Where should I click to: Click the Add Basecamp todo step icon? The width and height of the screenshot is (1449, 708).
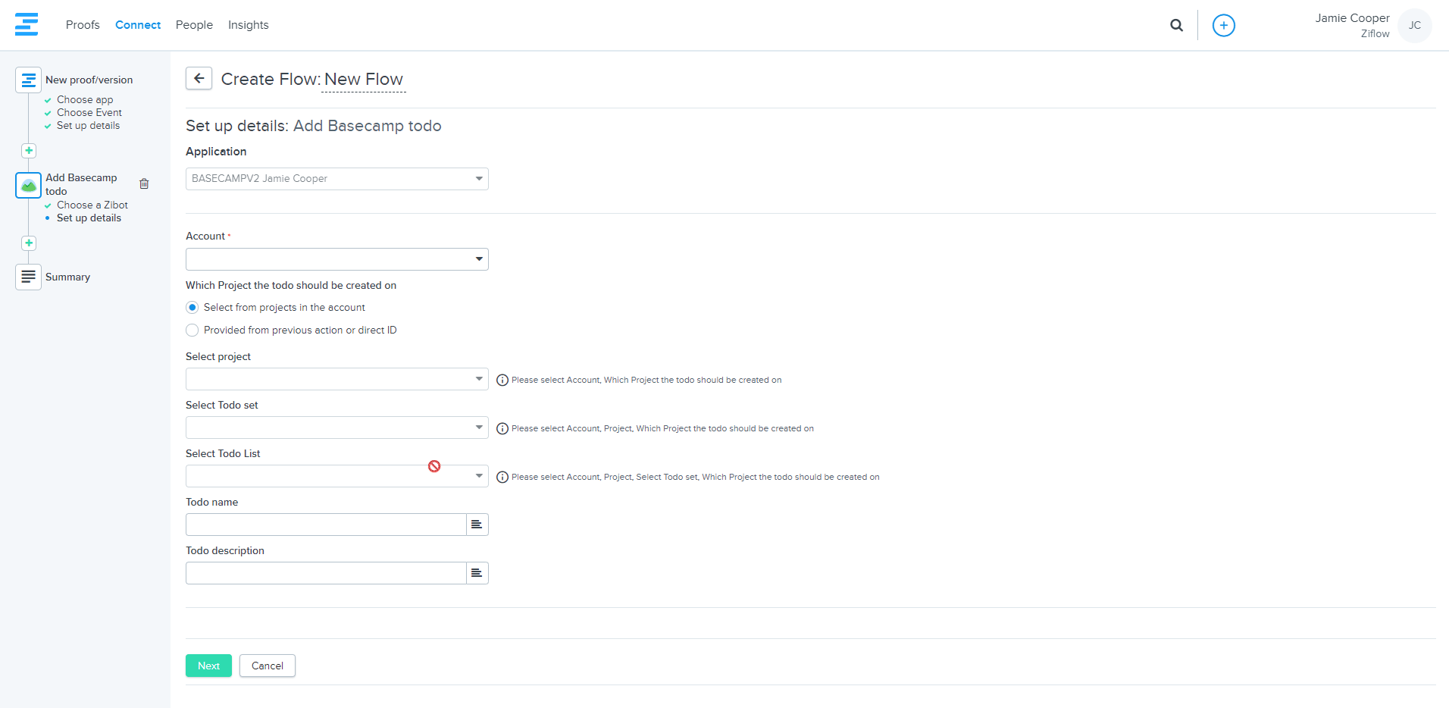(29, 185)
